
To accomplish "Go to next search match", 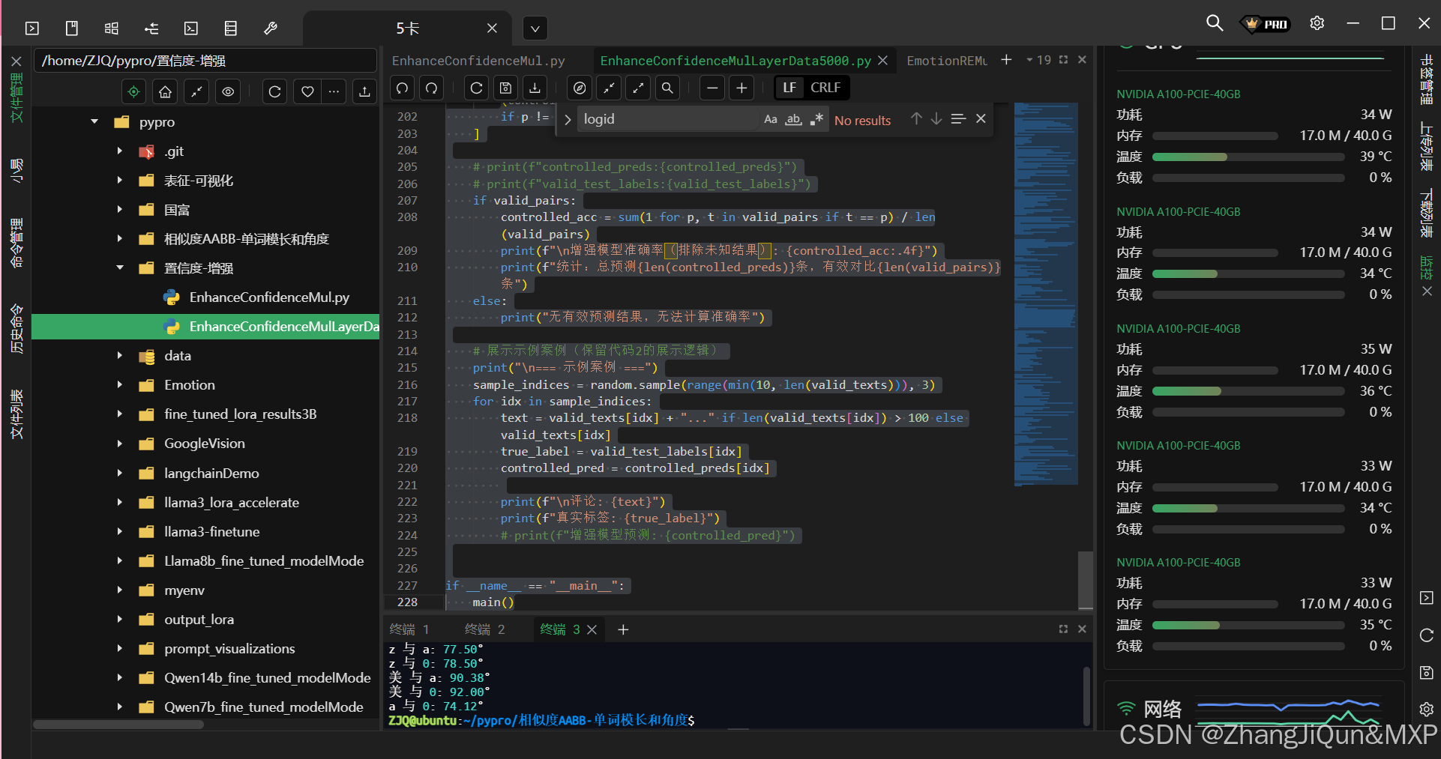I will [x=936, y=118].
